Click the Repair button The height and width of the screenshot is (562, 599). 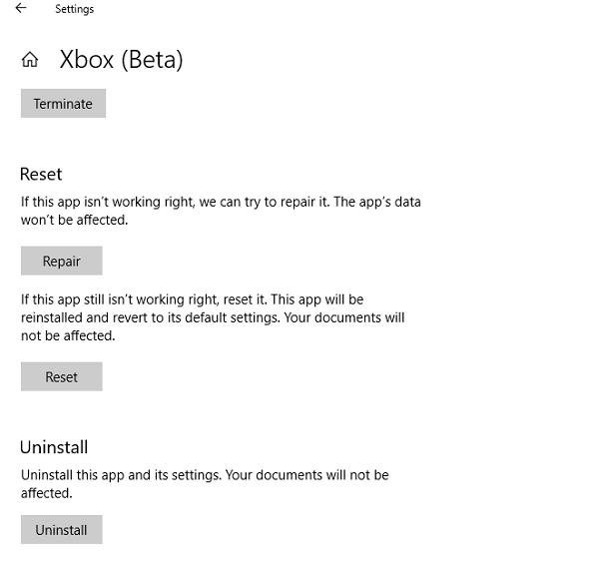click(x=61, y=262)
